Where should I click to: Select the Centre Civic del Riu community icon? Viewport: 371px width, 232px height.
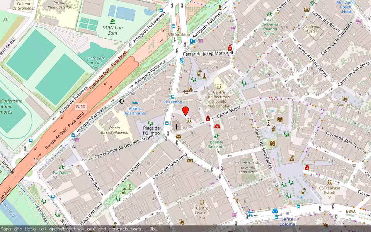click(202, 202)
